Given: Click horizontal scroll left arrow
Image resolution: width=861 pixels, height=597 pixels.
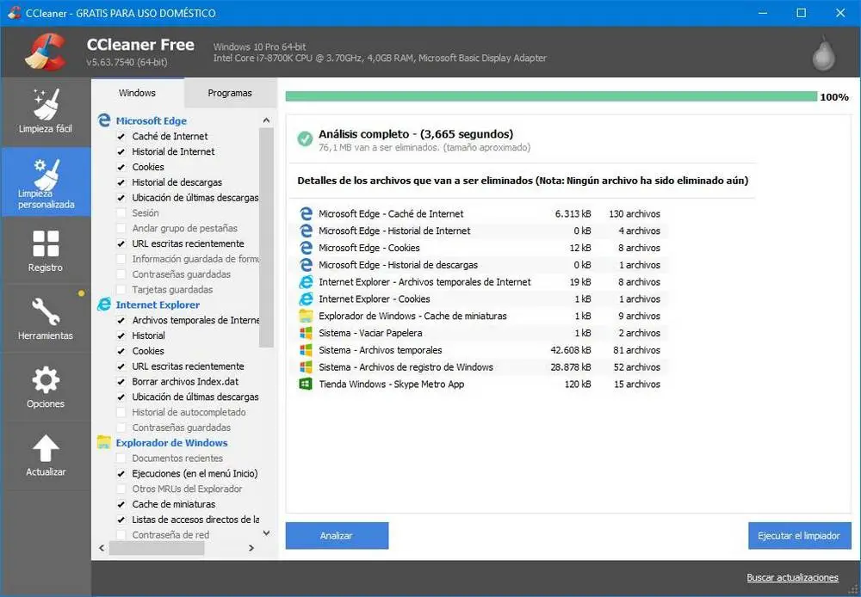Looking at the screenshot, I should pyautogui.click(x=102, y=548).
